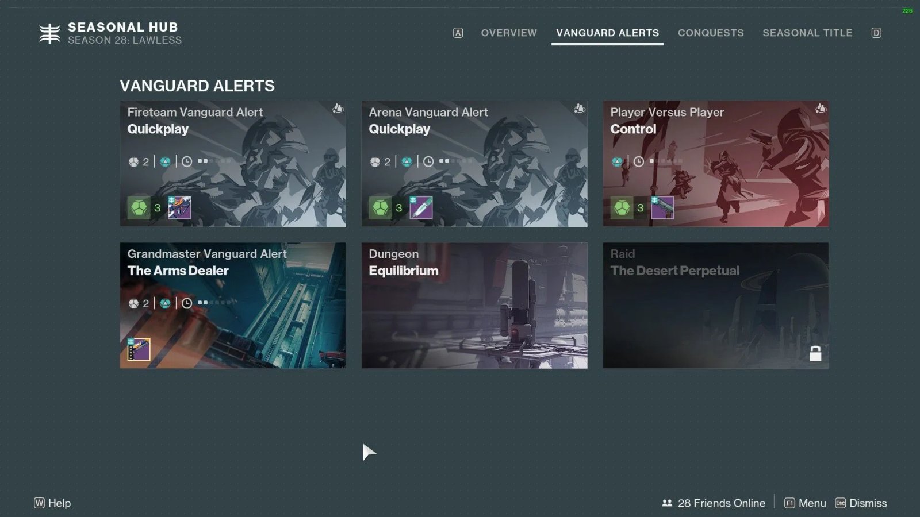The width and height of the screenshot is (920, 517).
Task: Click the weapon reward icon on Fireteam Quickplay
Action: (179, 208)
